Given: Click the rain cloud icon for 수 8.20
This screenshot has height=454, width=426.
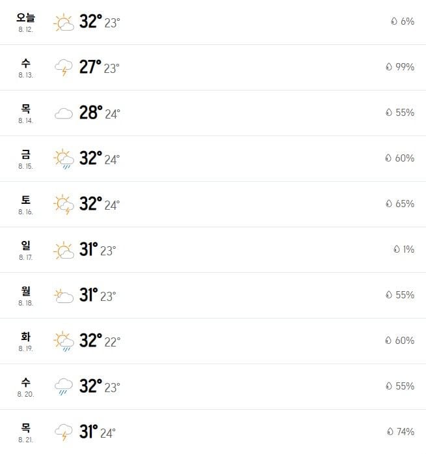Looking at the screenshot, I should click(x=64, y=386).
